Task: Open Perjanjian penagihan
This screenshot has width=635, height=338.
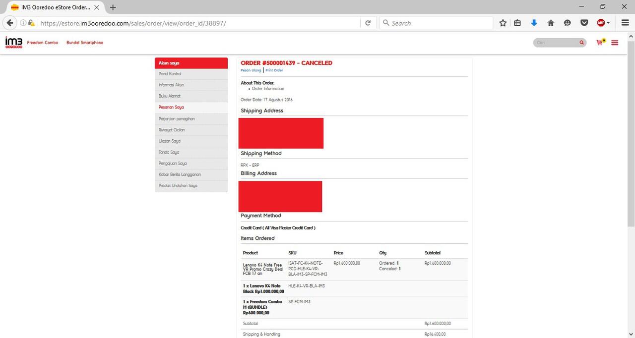Action: (191, 119)
